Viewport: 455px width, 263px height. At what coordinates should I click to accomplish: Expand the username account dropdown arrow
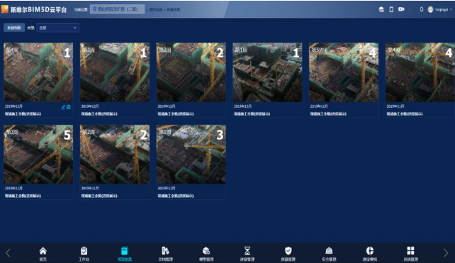click(451, 10)
